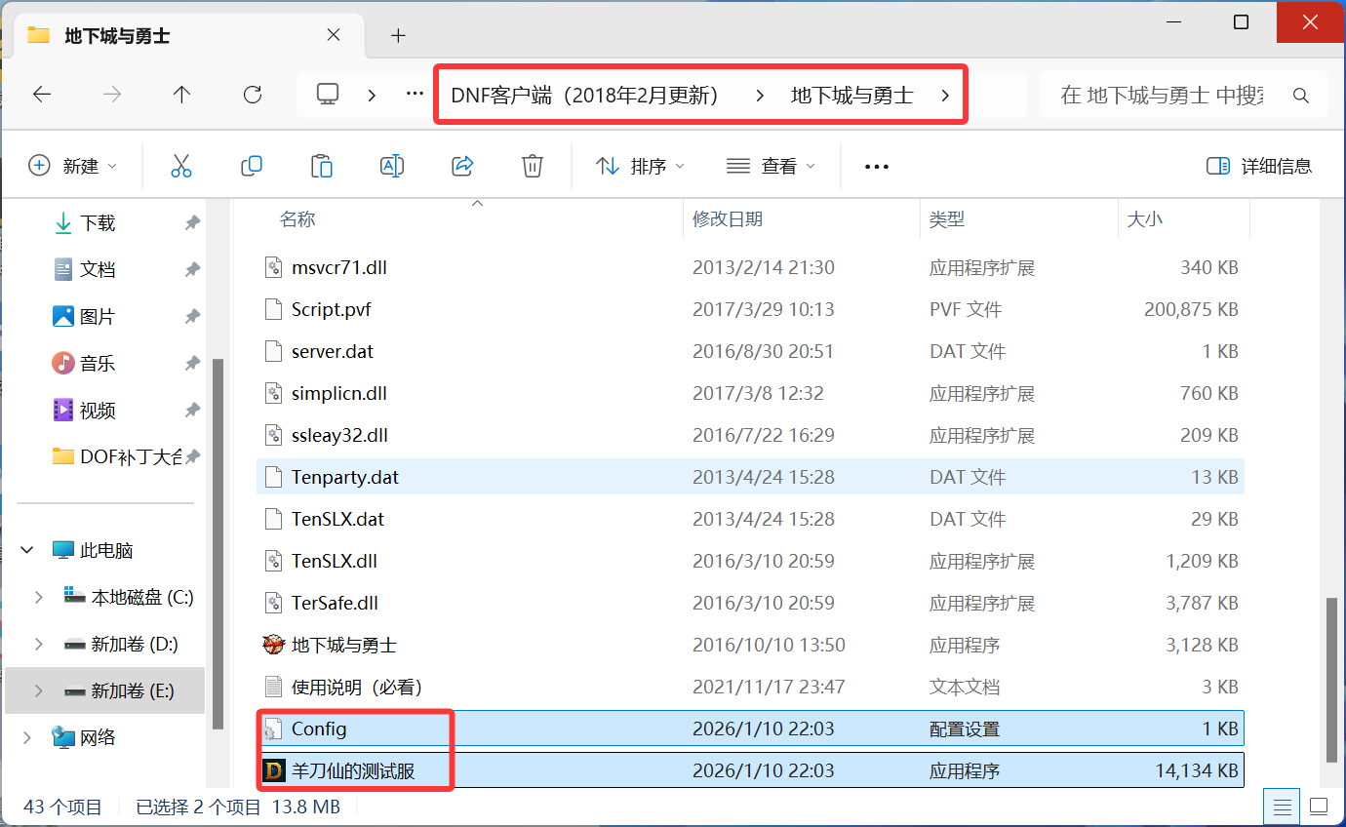Click the 此电脑 monitor icon in breadcrumb
The width and height of the screenshot is (1346, 827).
pos(327,94)
